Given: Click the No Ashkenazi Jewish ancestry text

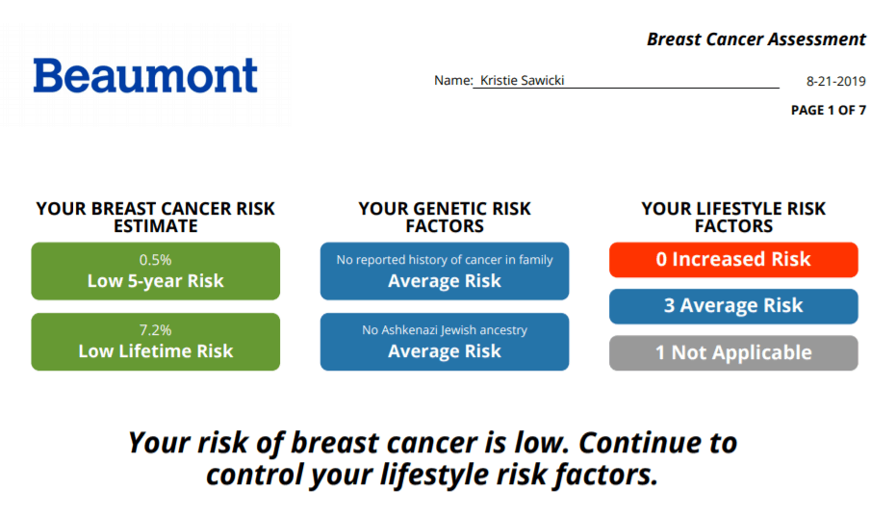Looking at the screenshot, I should point(445,330).
